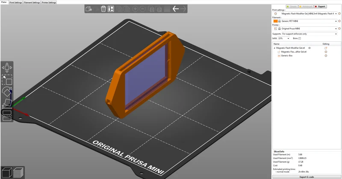This screenshot has width=342, height=179.
Task: Click the Export G-code button
Action: coord(307,177)
